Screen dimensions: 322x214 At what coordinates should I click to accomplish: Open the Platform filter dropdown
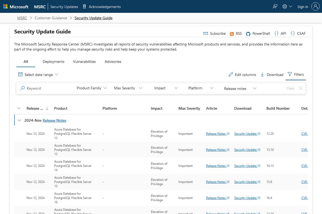click(x=201, y=88)
